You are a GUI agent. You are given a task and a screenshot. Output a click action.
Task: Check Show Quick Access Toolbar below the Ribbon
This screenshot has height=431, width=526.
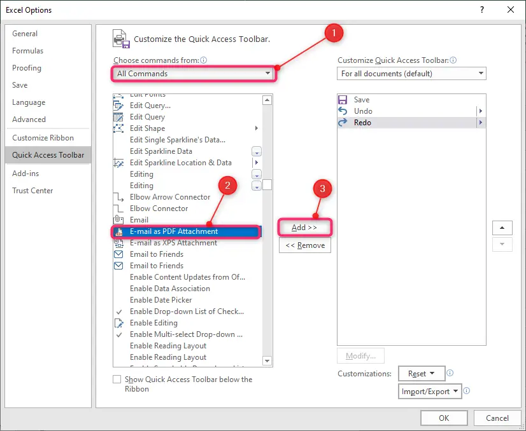tap(117, 379)
